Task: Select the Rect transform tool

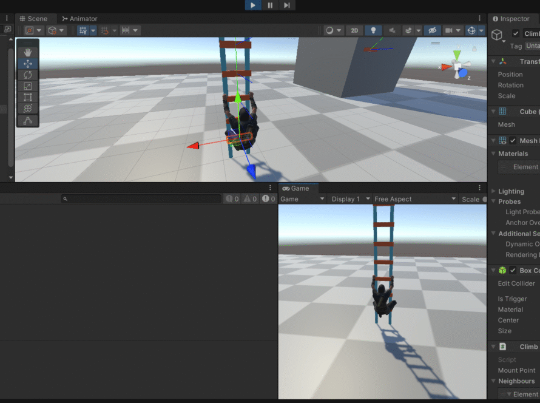Action: coord(28,97)
